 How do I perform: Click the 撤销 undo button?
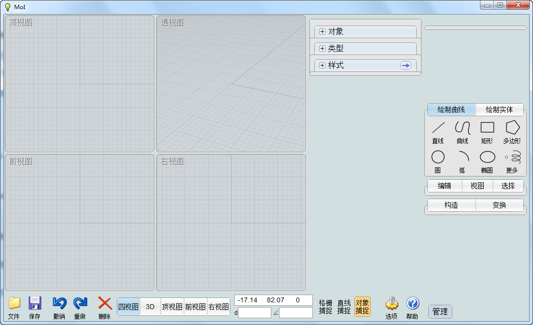click(58, 307)
